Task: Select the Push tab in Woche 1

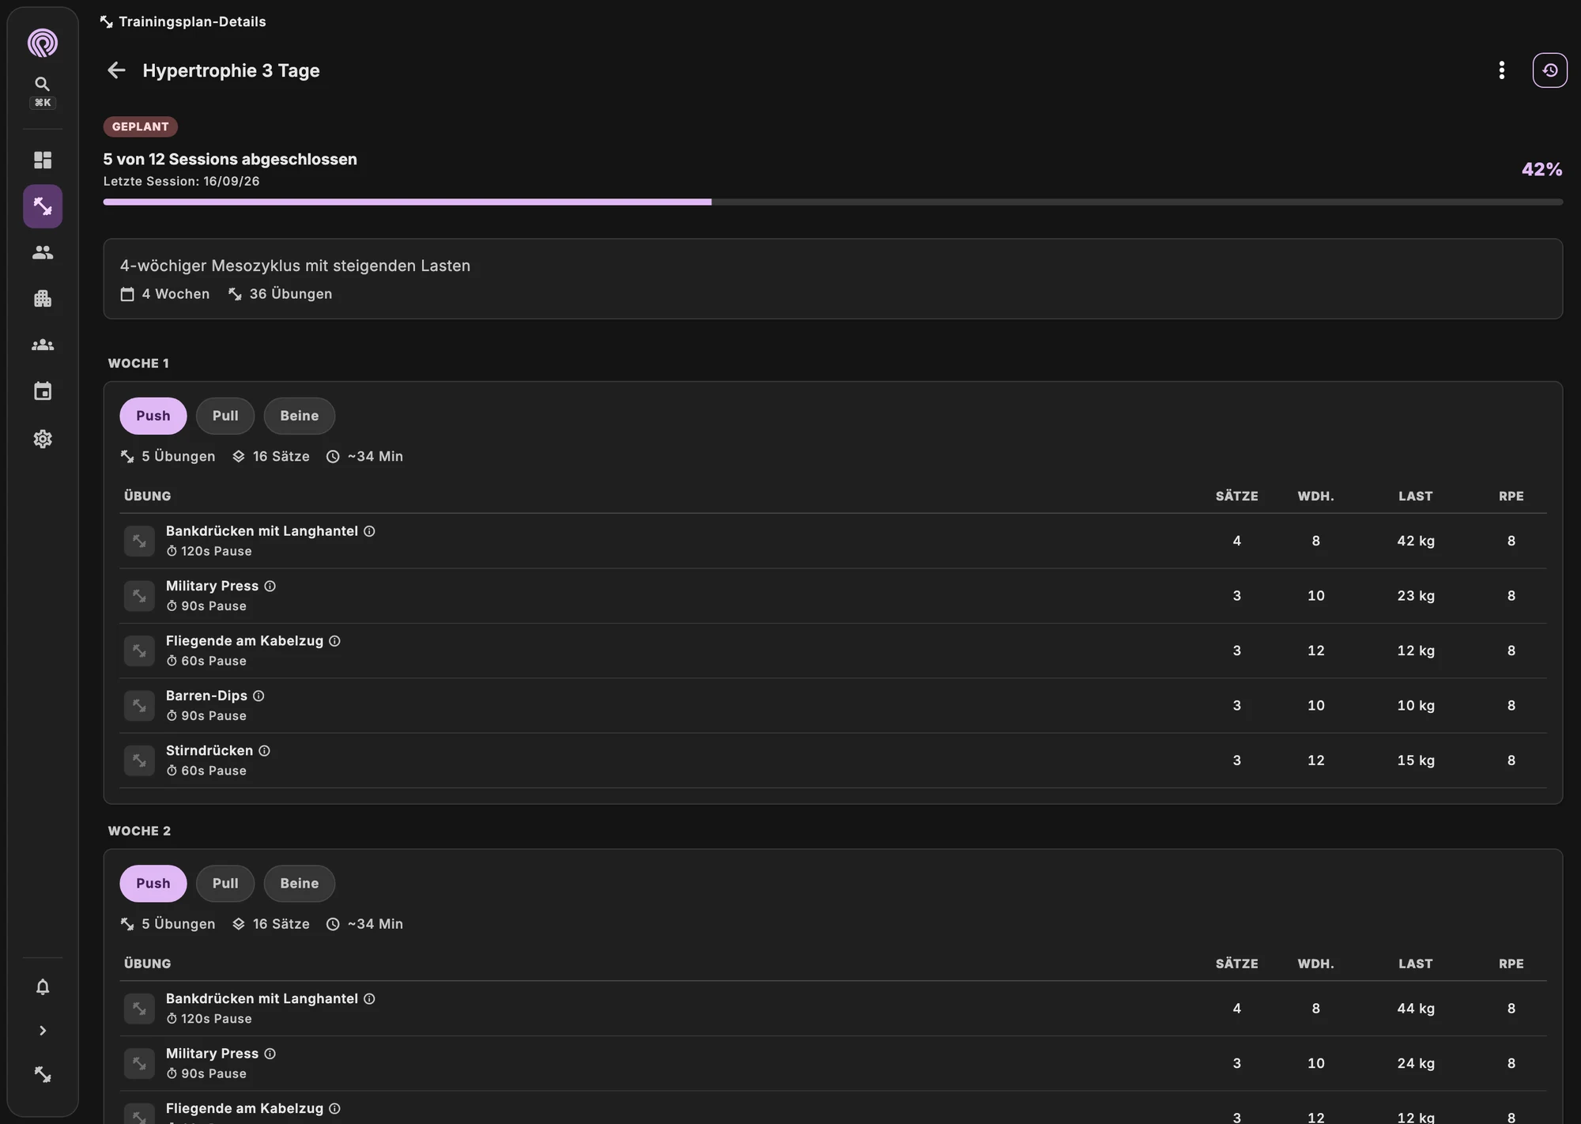Action: 153,416
